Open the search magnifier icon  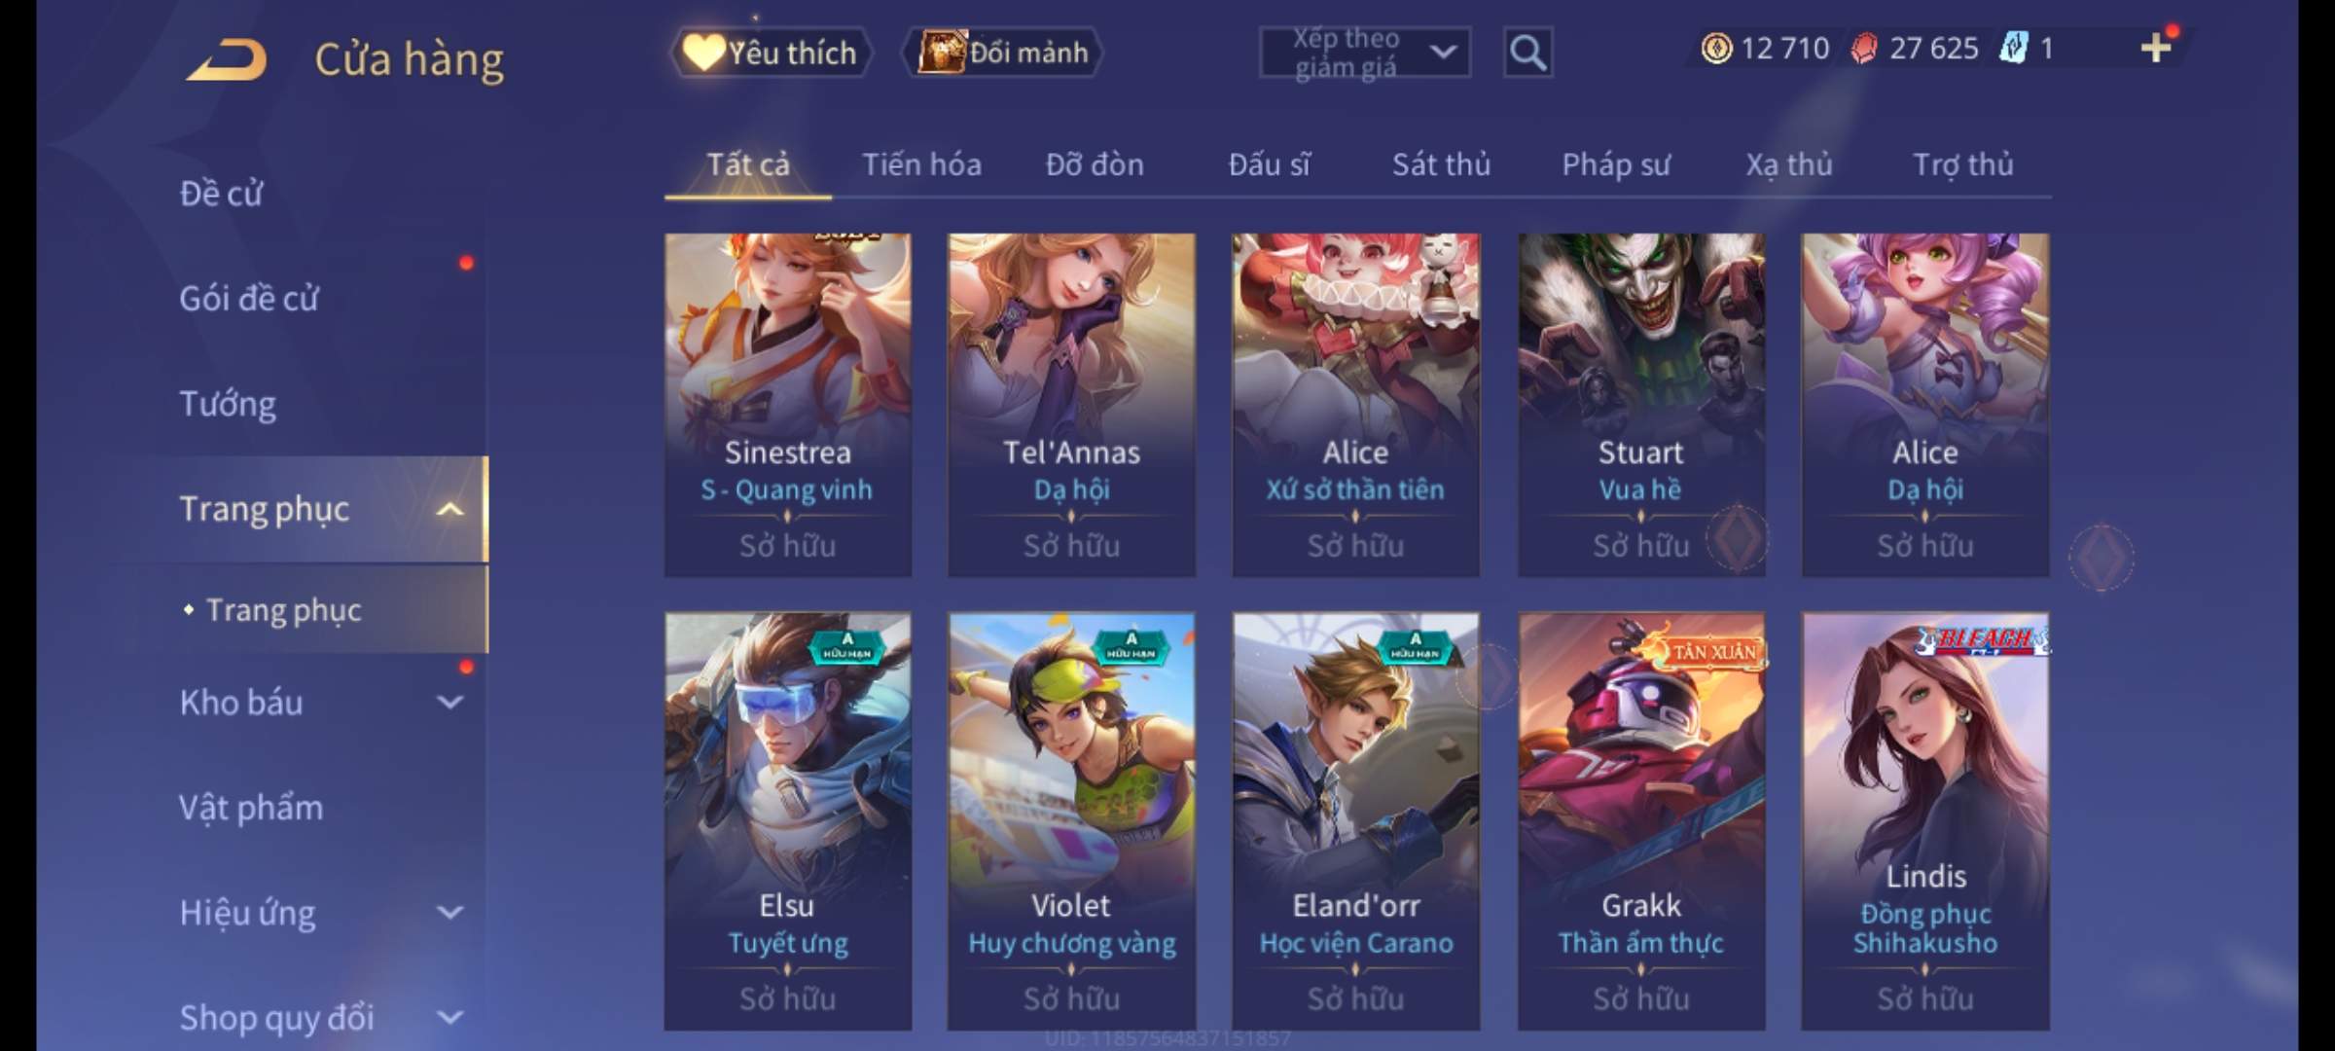(x=1527, y=53)
